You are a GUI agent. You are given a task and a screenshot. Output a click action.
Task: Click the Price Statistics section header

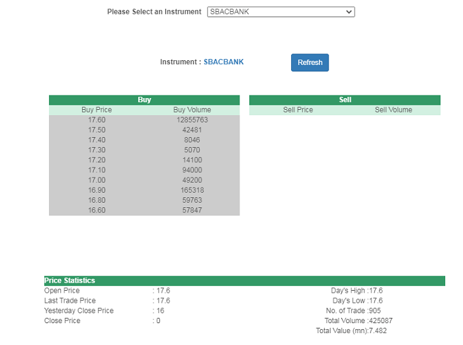[x=69, y=281]
